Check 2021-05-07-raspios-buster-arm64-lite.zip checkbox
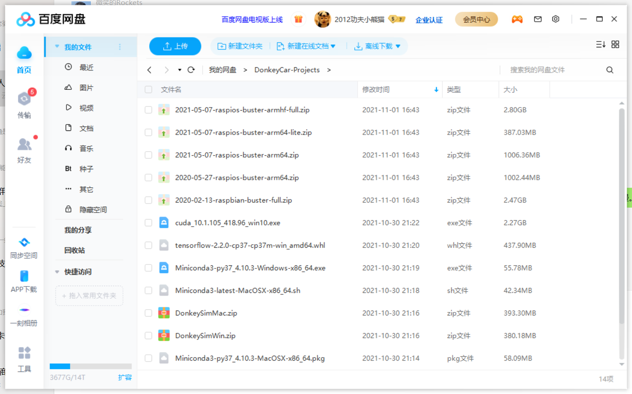Image resolution: width=632 pixels, height=394 pixels. coord(148,132)
